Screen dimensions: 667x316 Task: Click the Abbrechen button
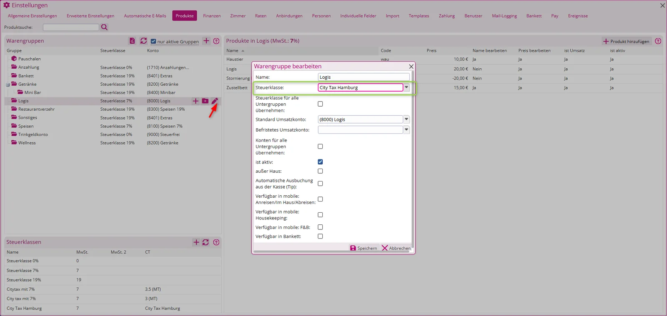point(396,248)
